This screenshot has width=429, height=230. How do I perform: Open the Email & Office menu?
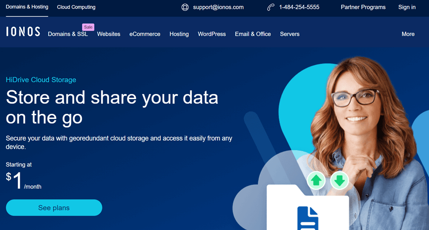(253, 34)
